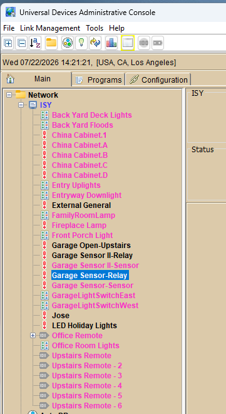
Task: Switch to the Configuration tab
Action: (158, 80)
